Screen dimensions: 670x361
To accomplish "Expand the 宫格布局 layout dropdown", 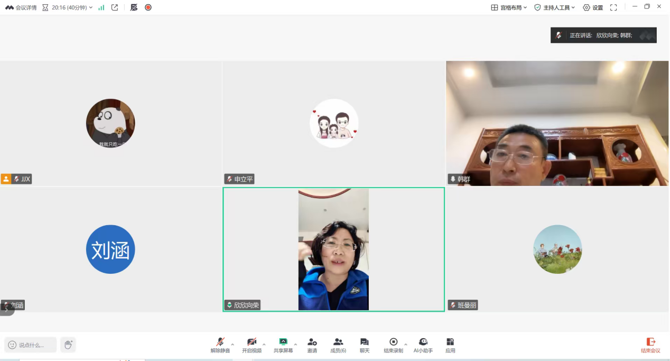I will (x=509, y=7).
